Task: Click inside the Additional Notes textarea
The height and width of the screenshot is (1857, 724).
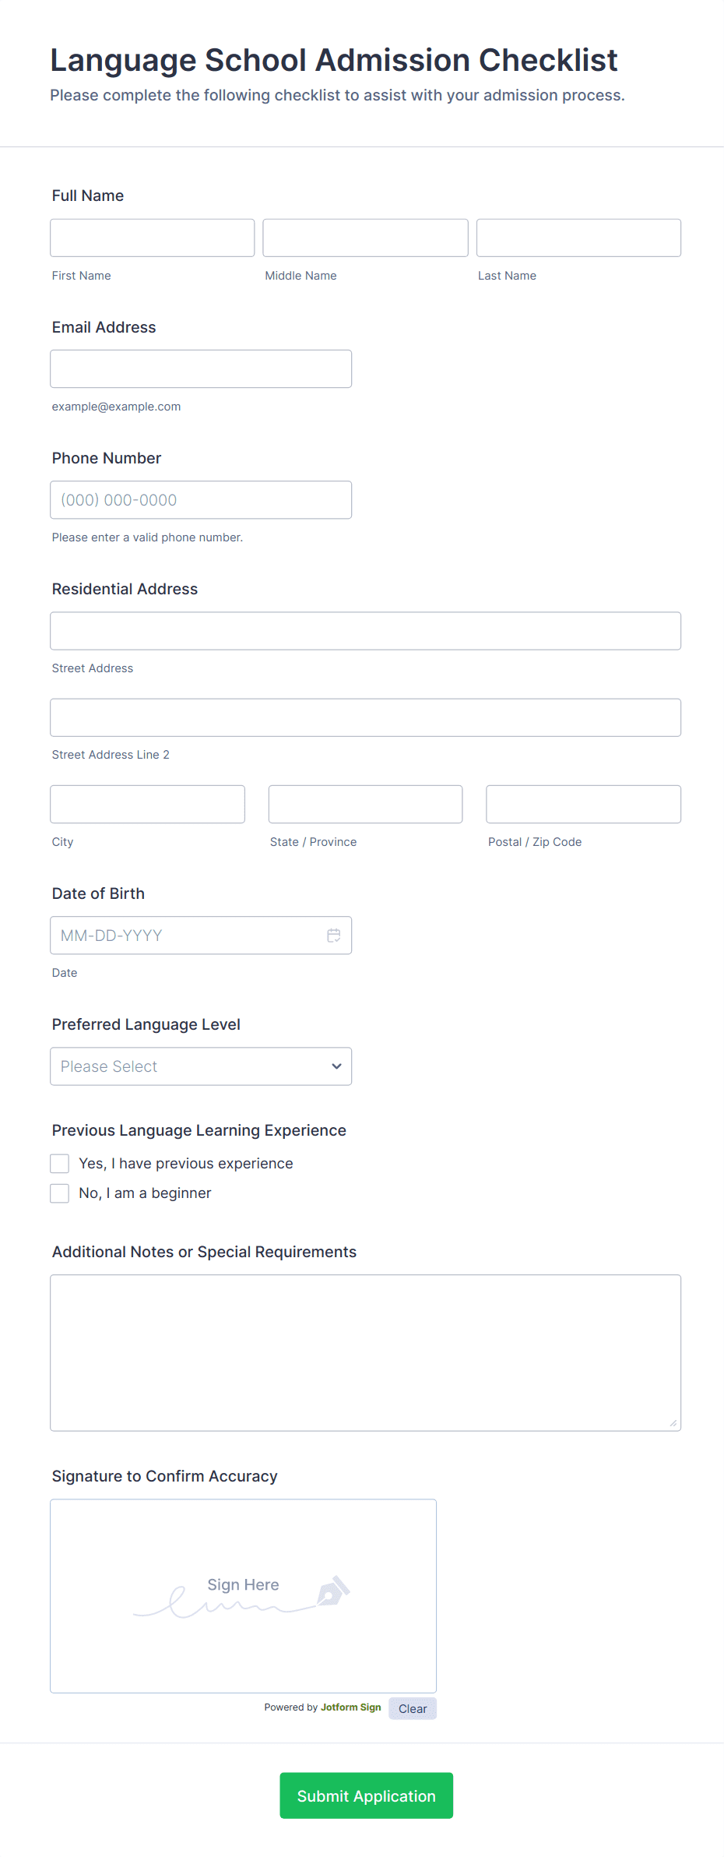Action: [366, 1353]
